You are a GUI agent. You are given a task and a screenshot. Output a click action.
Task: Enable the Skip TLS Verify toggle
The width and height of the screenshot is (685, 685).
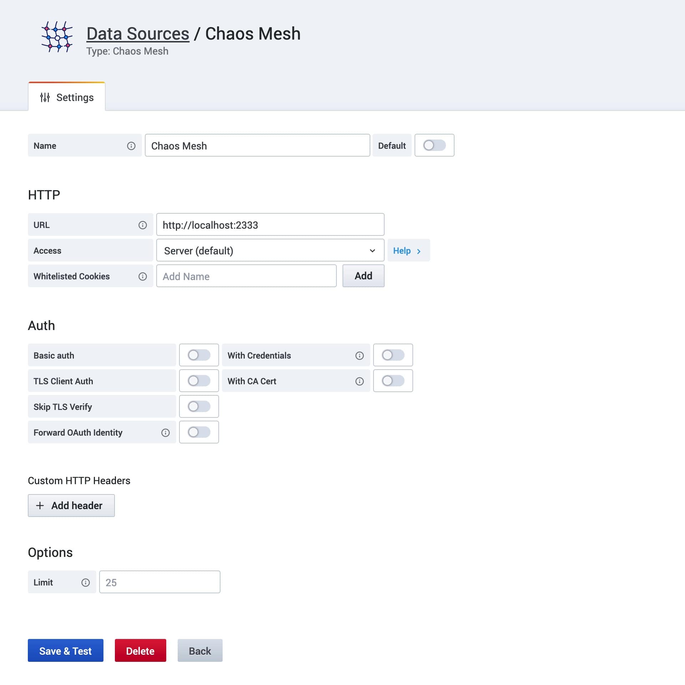198,406
